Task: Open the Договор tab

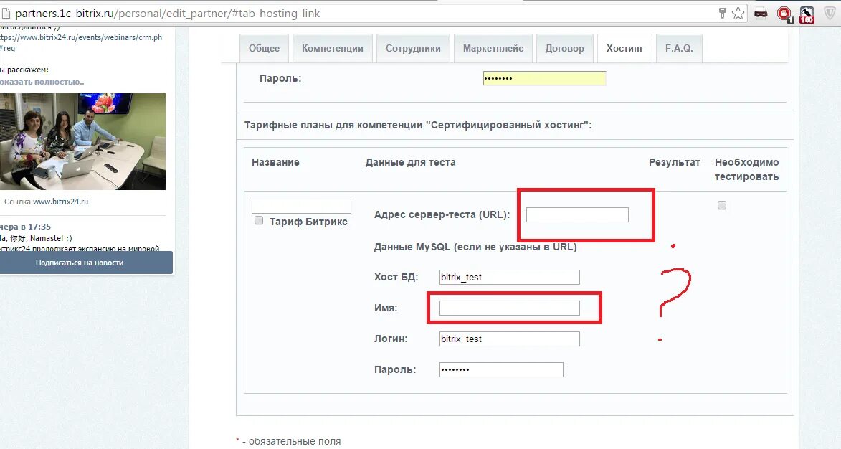Action: tap(564, 48)
